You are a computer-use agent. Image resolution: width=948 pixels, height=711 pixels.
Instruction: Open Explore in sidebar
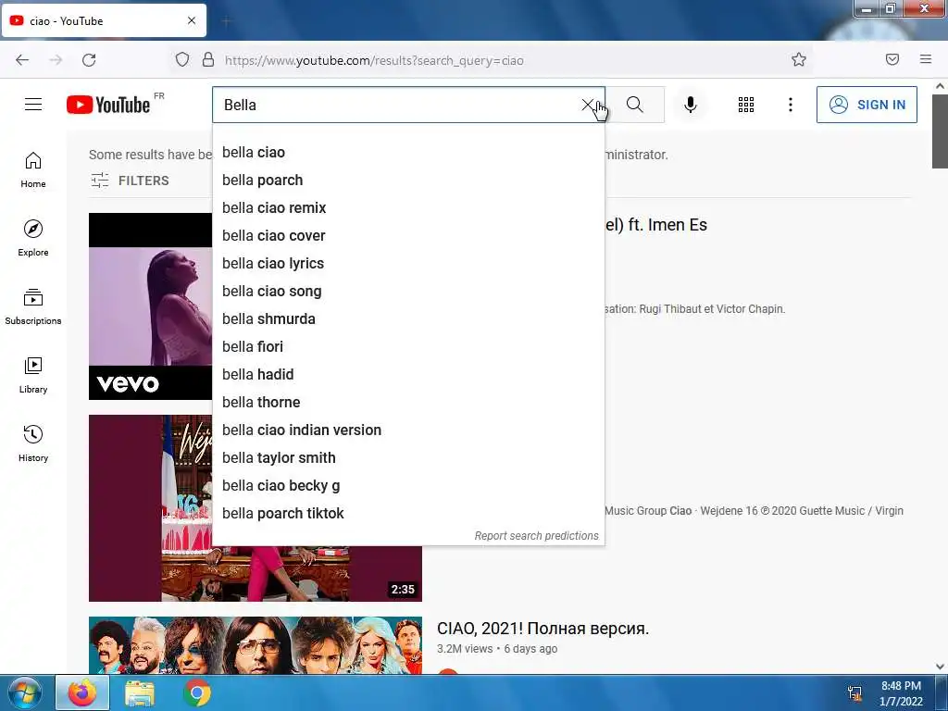(33, 238)
